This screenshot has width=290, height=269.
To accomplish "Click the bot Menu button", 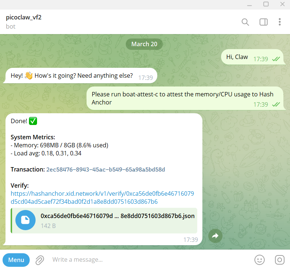I will click(16, 260).
